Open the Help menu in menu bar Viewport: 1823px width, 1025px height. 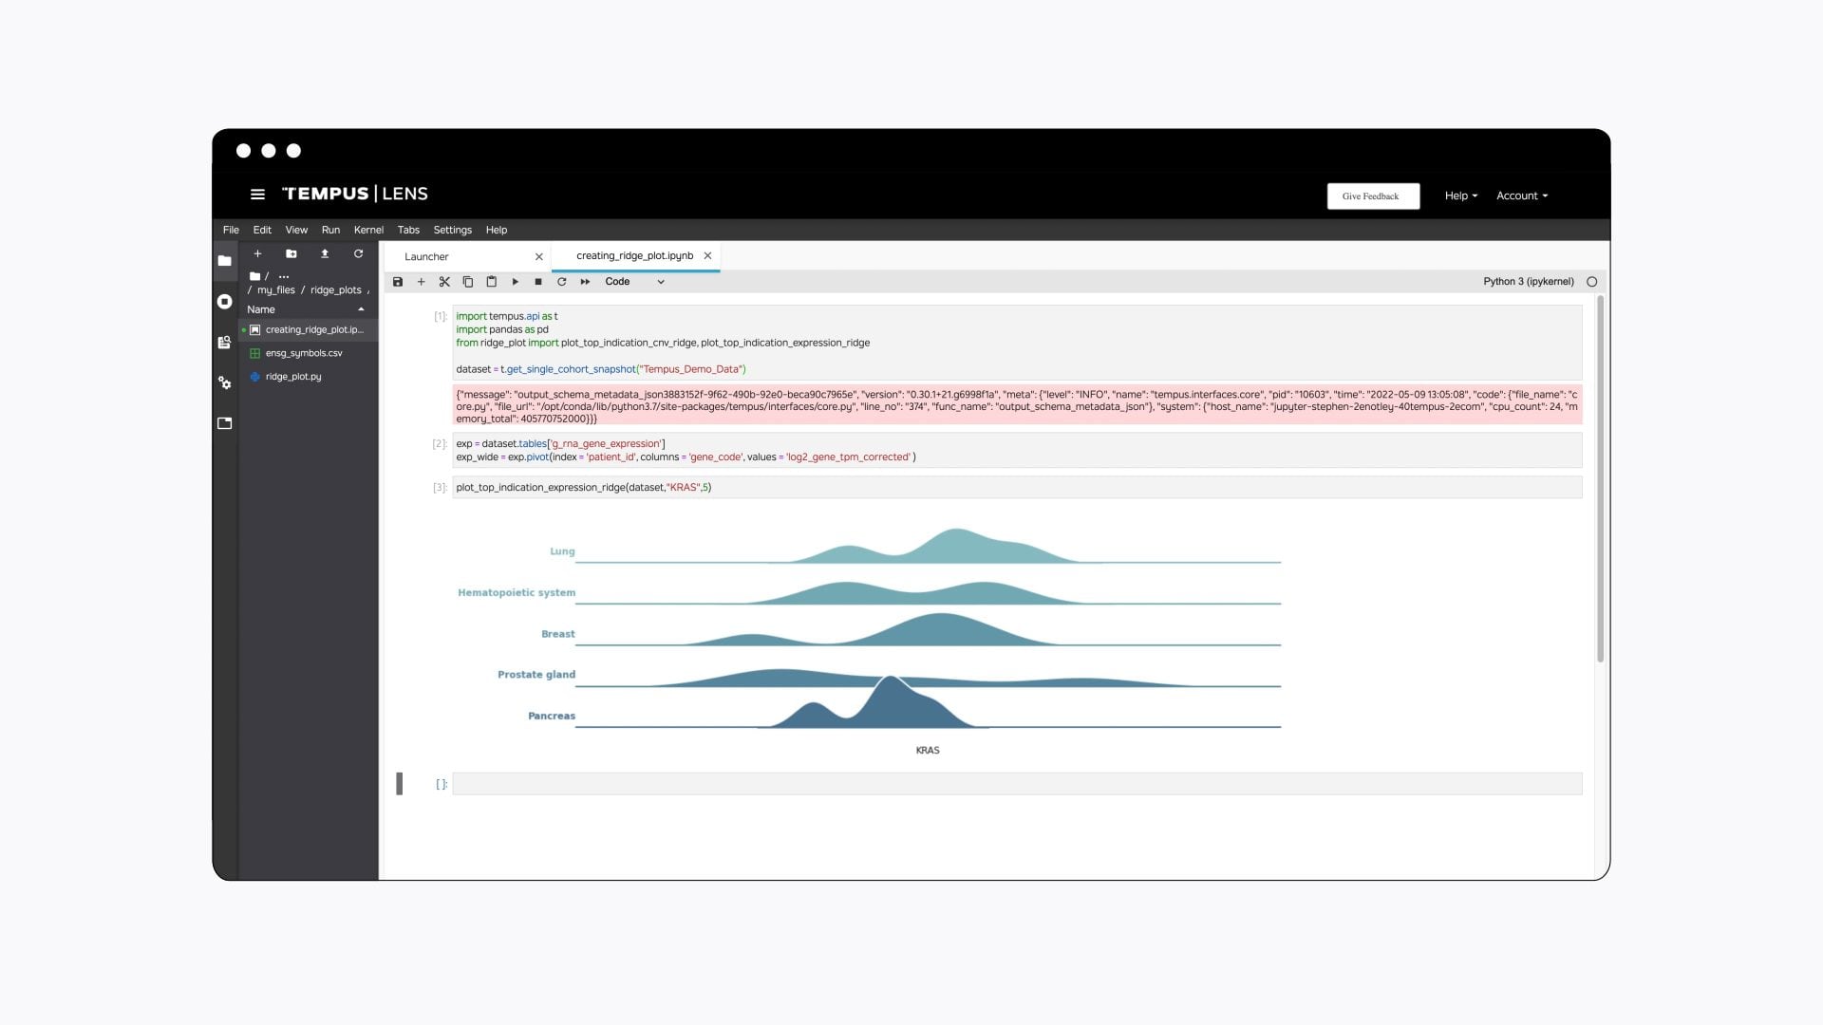(x=497, y=230)
